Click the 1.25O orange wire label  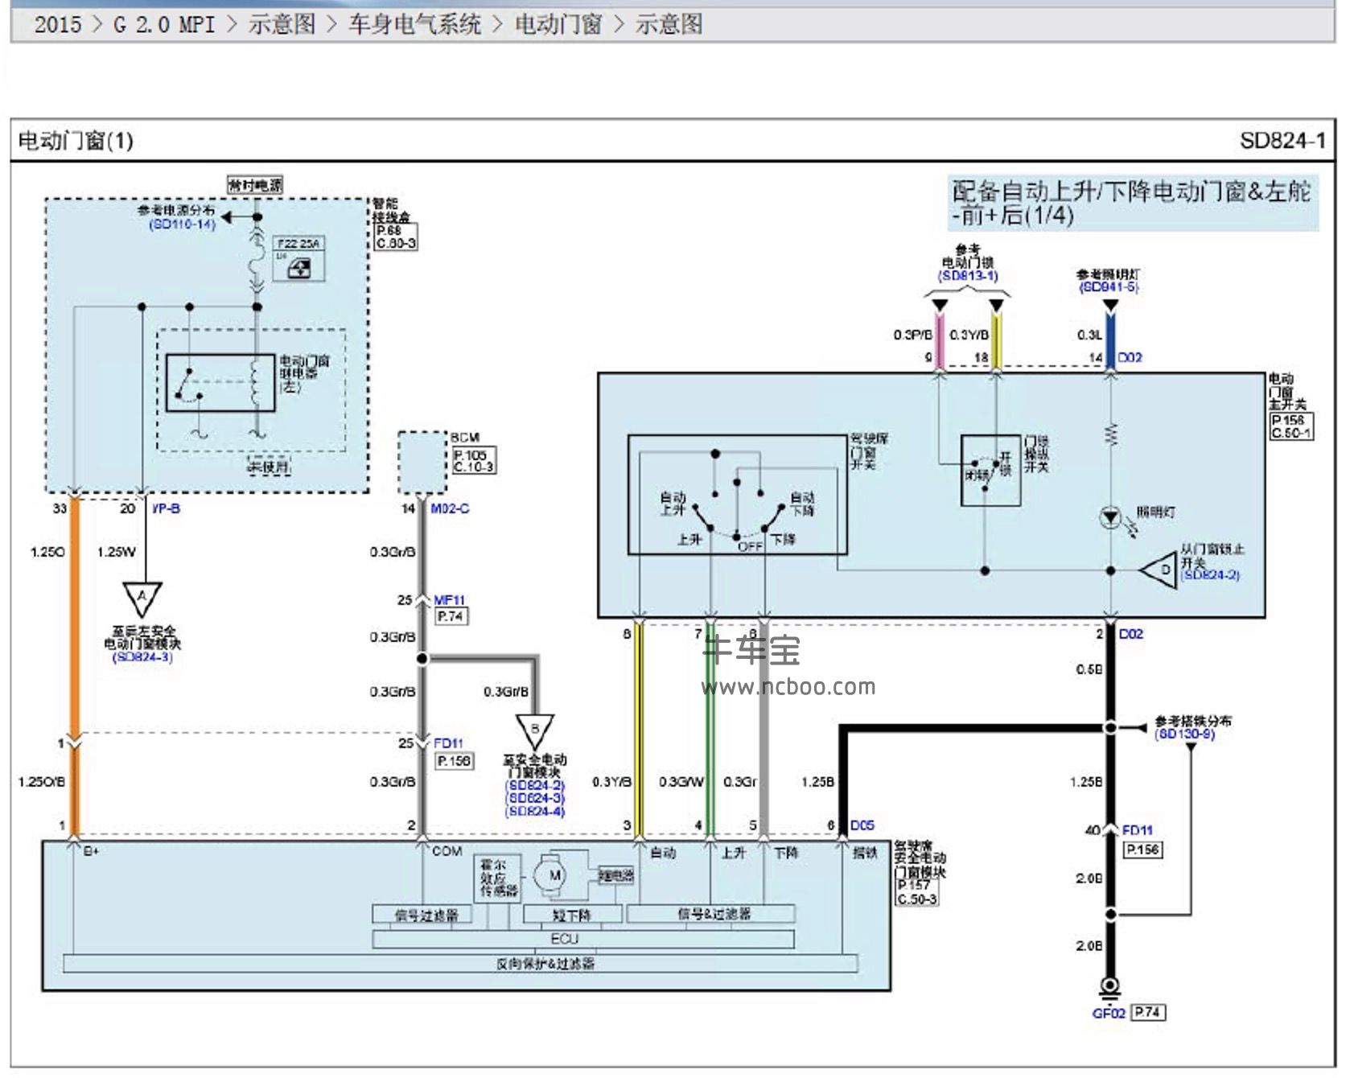click(x=47, y=552)
